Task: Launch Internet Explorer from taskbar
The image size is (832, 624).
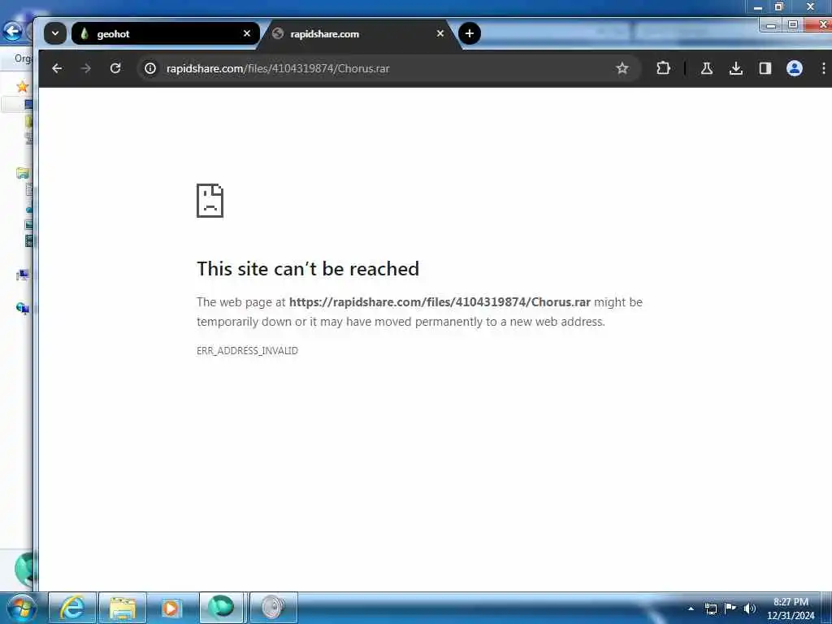Action: click(72, 608)
